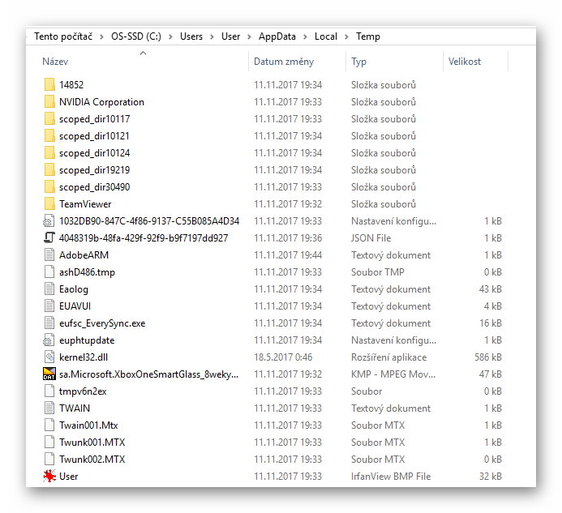Click JSON File type cell
Image resolution: width=562 pixels, height=513 pixels.
(x=371, y=238)
